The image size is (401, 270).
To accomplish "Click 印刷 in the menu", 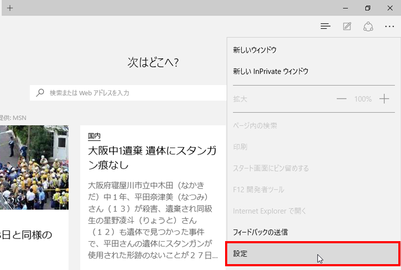I will 240,146.
